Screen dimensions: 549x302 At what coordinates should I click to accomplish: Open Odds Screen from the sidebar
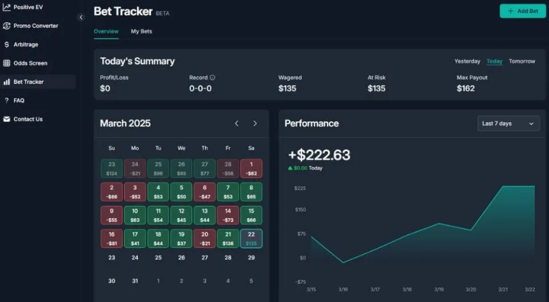pyautogui.click(x=30, y=63)
